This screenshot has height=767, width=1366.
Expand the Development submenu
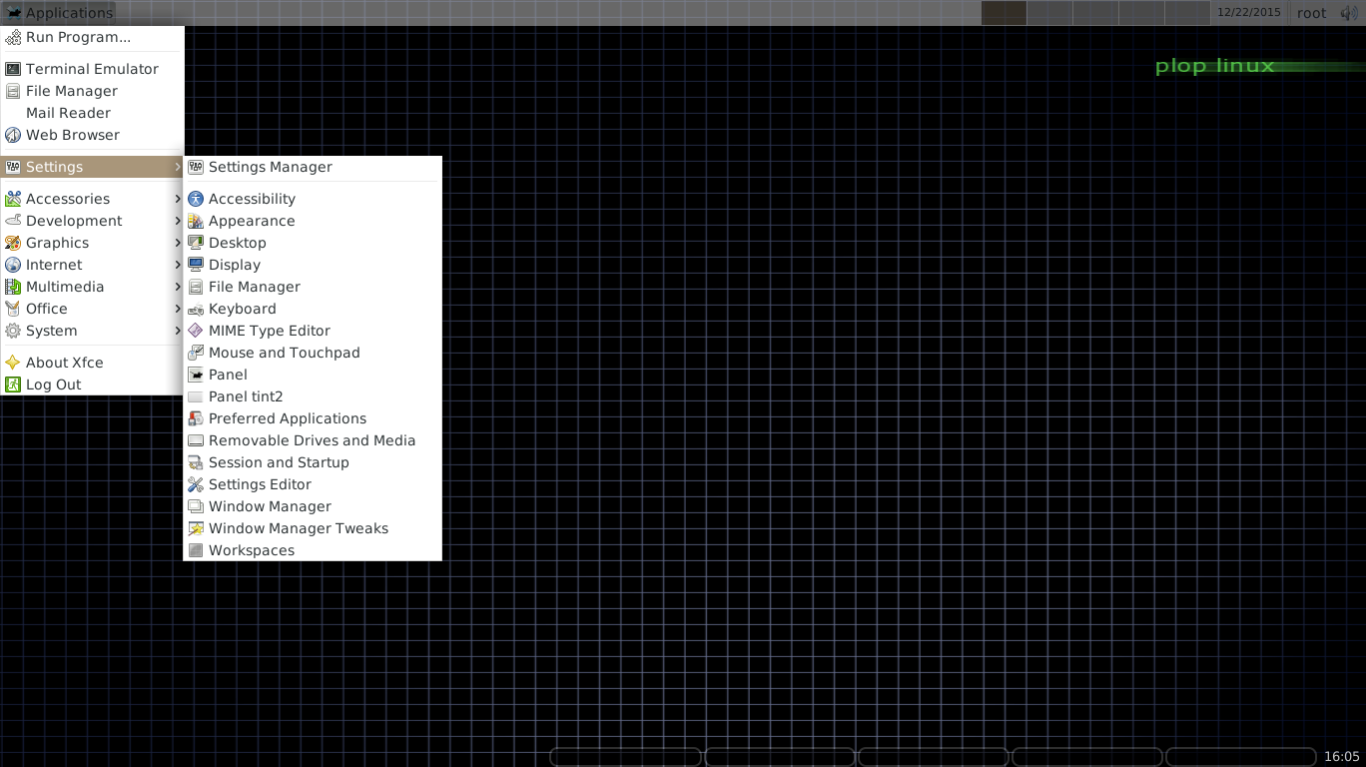click(92, 221)
